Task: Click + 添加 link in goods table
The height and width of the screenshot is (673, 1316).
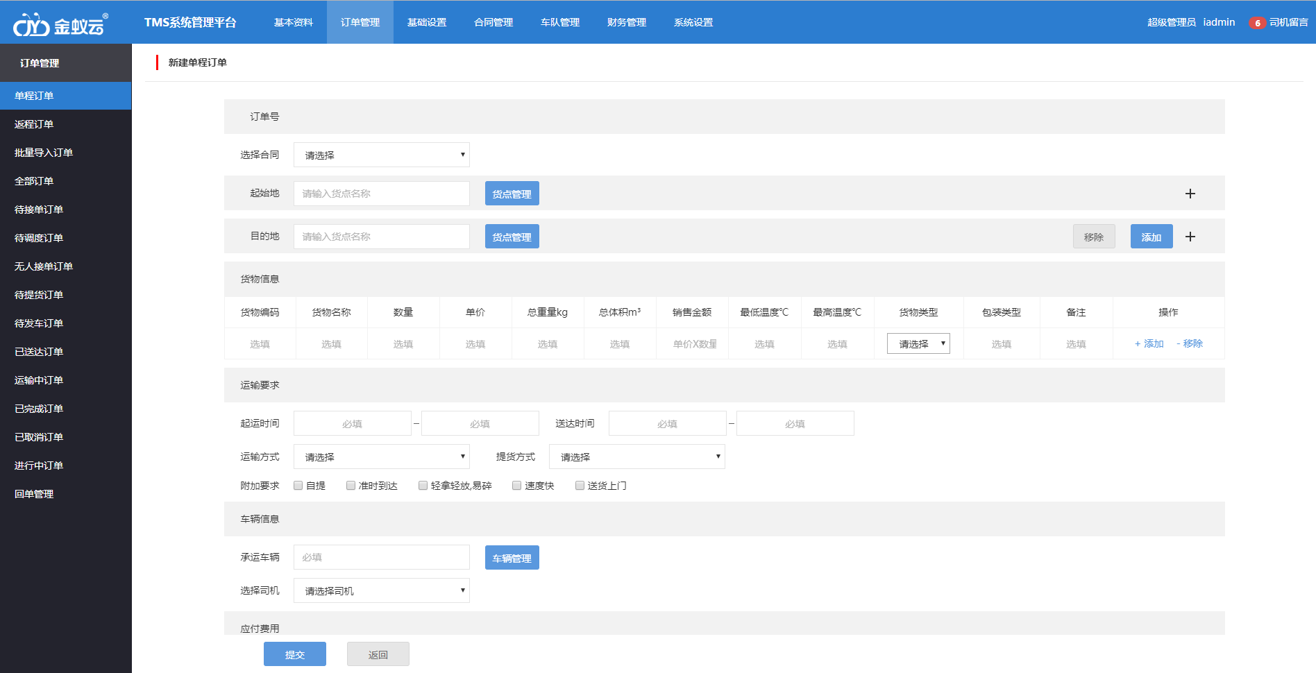Action: pos(1149,343)
